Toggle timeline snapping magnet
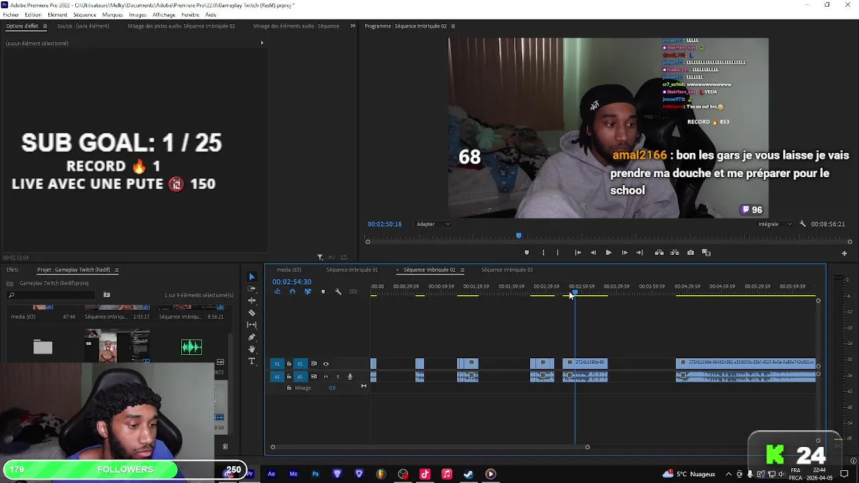 tap(293, 292)
